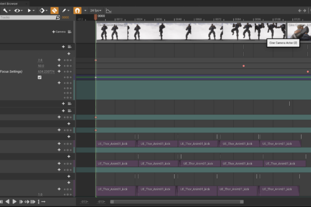Click the playhead marker at frame 0000
The height and width of the screenshot is (207, 311).
coord(95,17)
